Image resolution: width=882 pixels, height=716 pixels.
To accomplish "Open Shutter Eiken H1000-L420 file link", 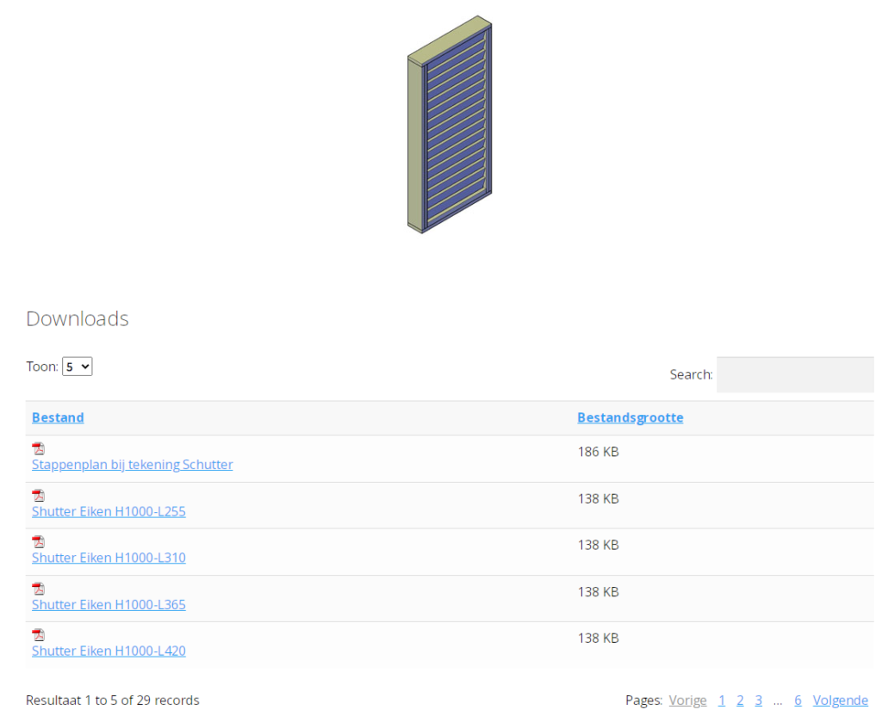I will [x=109, y=651].
